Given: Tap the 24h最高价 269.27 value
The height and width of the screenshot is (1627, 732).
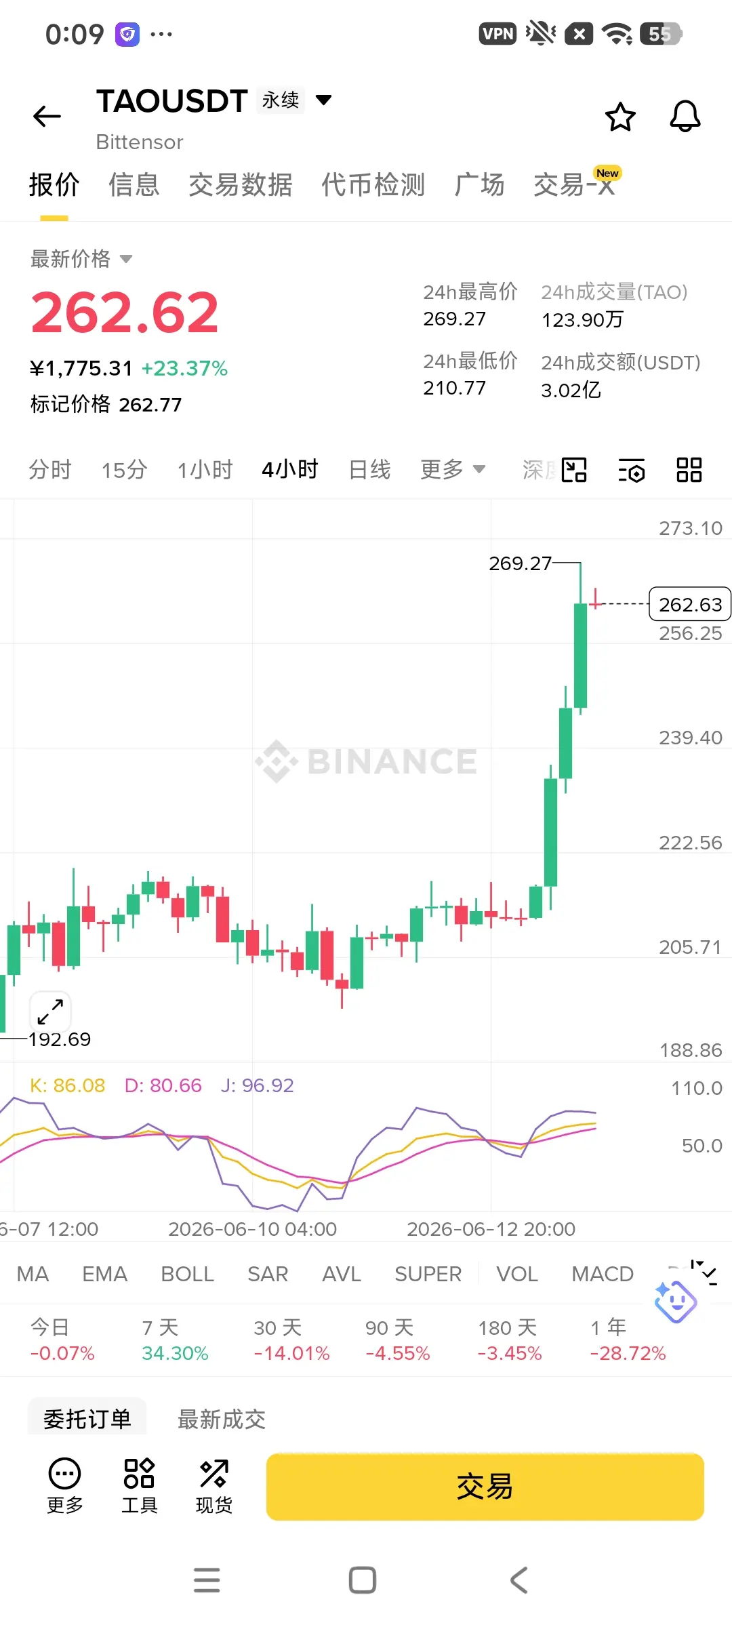Looking at the screenshot, I should click(x=454, y=319).
